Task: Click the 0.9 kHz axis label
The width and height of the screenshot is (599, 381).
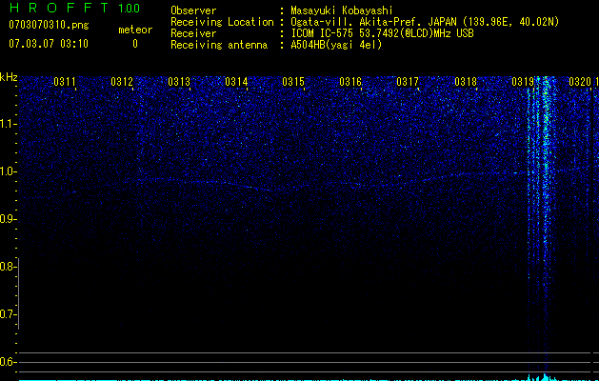Action: (8, 219)
